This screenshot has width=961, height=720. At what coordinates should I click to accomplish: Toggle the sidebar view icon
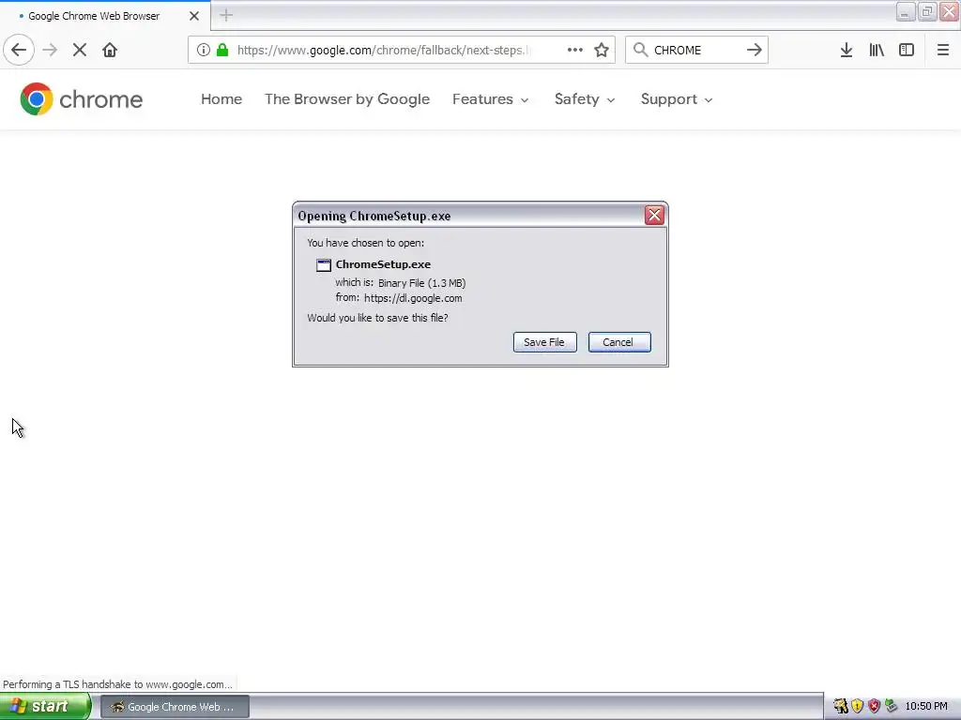[x=907, y=50]
